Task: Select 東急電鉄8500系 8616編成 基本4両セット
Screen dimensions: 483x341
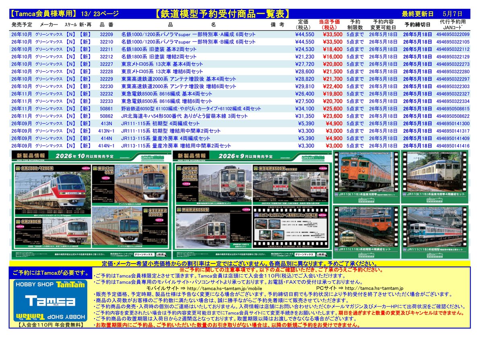Action: pos(166,94)
